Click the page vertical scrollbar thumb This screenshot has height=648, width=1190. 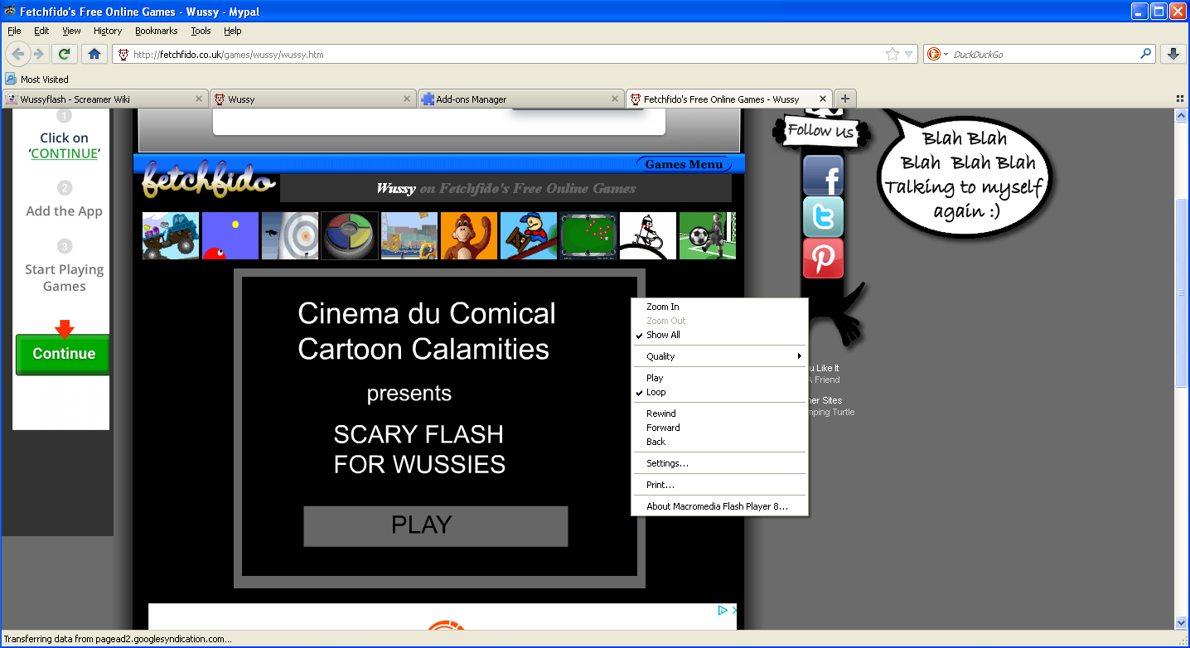(1182, 293)
